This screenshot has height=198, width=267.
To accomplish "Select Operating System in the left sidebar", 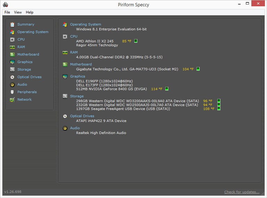I will (x=33, y=32).
